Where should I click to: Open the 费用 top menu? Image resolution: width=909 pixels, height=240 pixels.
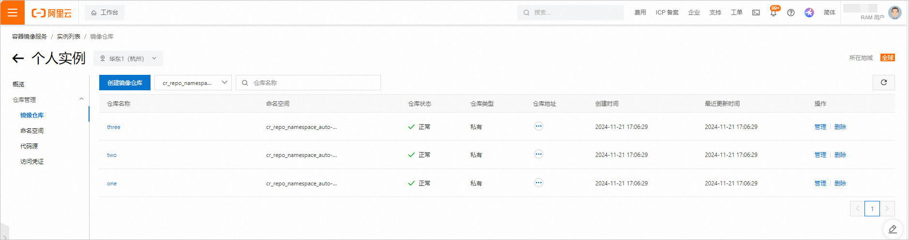click(x=640, y=13)
